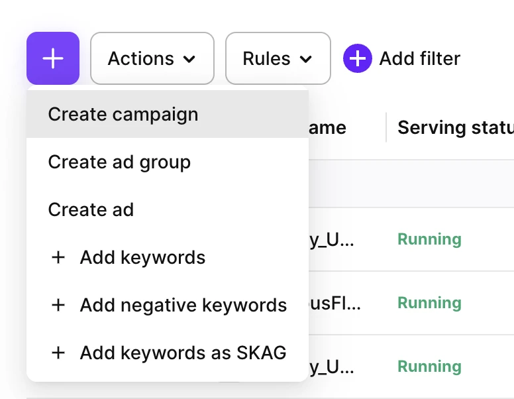Click the Serving status column header
The image size is (514, 399).
click(x=456, y=127)
